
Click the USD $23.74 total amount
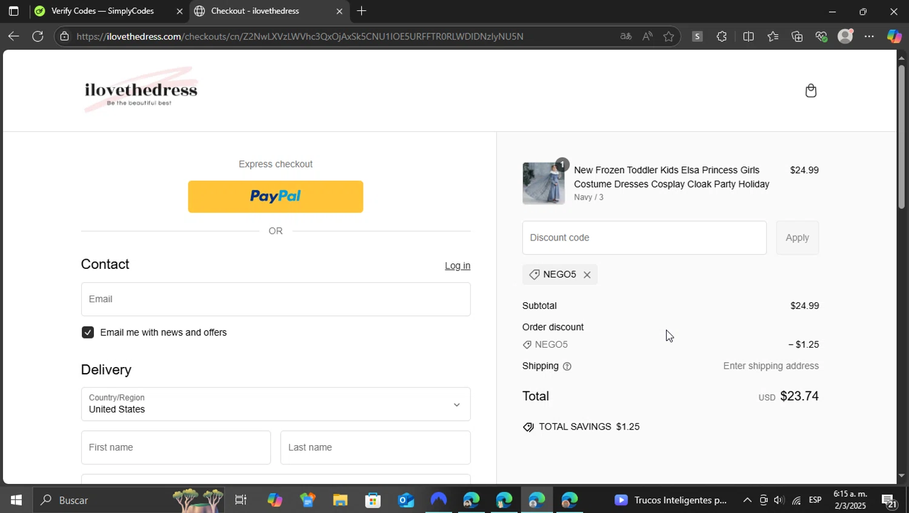click(x=788, y=397)
